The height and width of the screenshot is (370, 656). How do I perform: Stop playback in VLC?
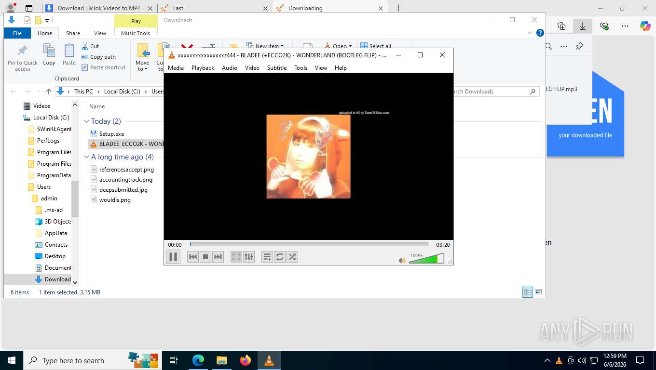pos(205,257)
